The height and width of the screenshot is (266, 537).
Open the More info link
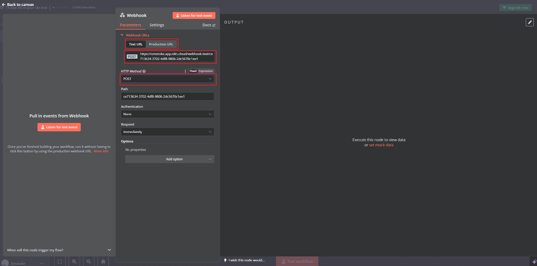click(x=101, y=151)
